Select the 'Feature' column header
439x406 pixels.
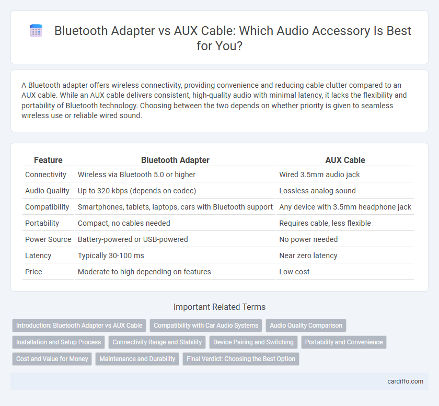click(48, 160)
